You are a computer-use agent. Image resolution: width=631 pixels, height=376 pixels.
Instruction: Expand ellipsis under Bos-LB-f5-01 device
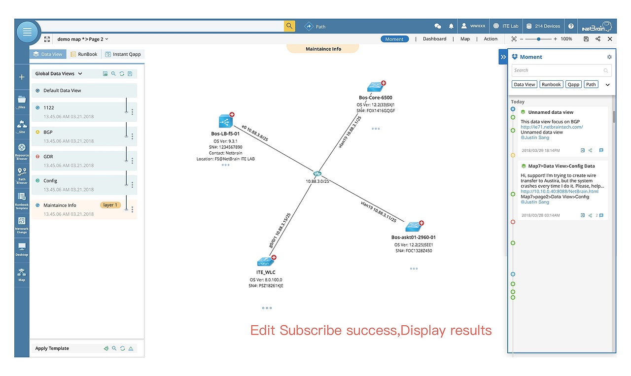coord(225,165)
